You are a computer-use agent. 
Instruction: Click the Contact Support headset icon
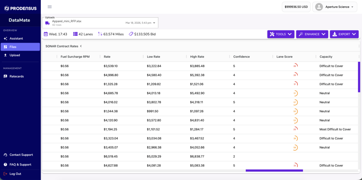(x=5, y=155)
